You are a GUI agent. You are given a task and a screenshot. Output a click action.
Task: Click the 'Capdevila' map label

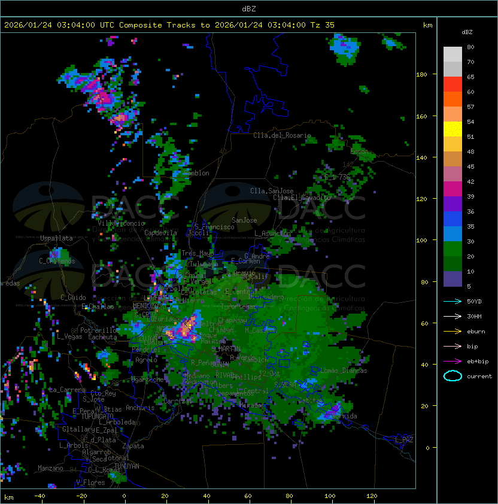[x=160, y=233]
